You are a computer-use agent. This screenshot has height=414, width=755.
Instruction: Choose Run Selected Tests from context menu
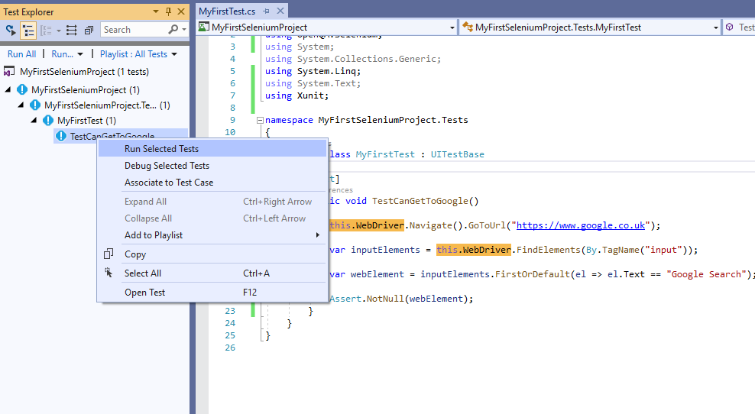161,149
